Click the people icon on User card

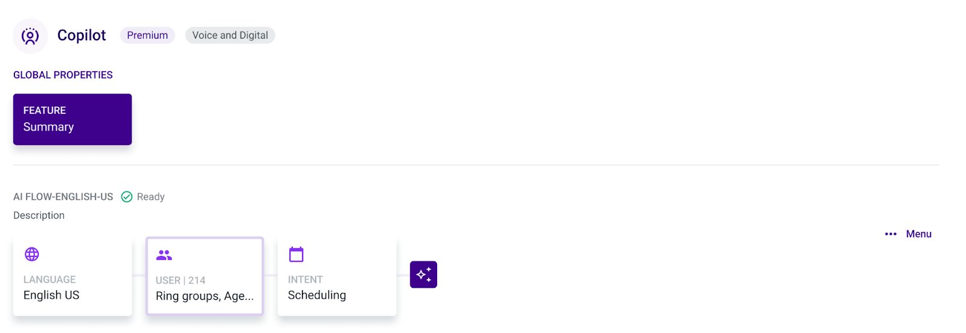pyautogui.click(x=164, y=255)
